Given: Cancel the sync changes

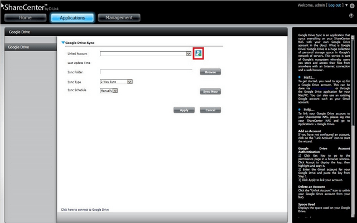Looking at the screenshot, I should pyautogui.click(x=210, y=110).
